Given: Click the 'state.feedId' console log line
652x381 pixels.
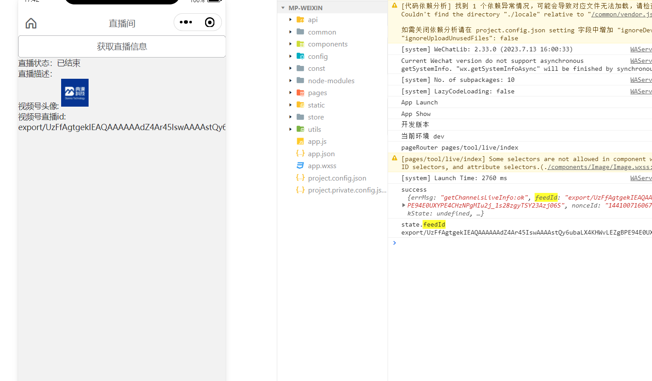Looking at the screenshot, I should tap(423, 224).
